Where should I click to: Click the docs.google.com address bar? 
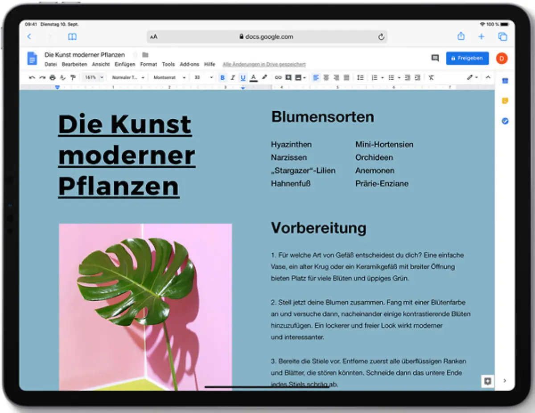coord(267,37)
